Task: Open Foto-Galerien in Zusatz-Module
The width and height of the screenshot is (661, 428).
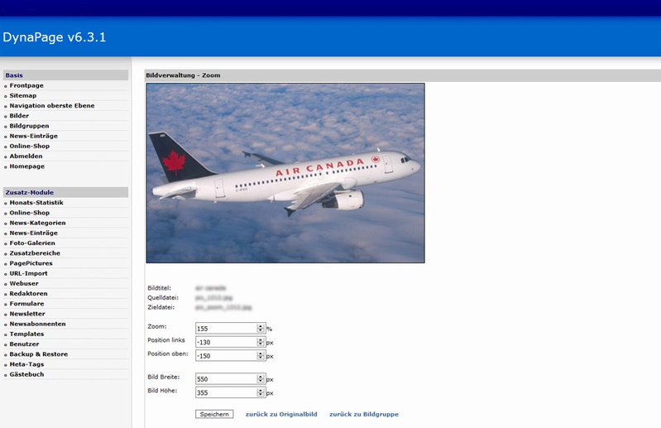Action: 32,243
